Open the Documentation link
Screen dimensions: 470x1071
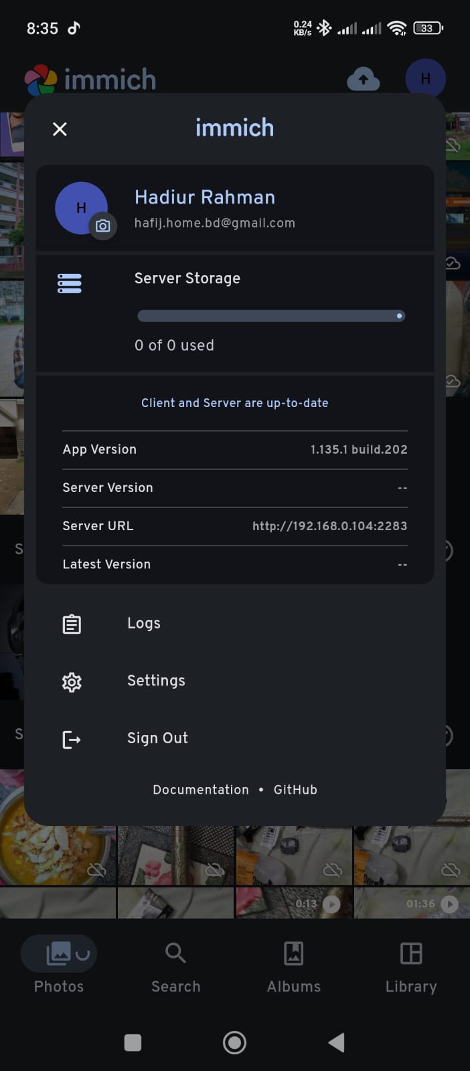pos(201,789)
